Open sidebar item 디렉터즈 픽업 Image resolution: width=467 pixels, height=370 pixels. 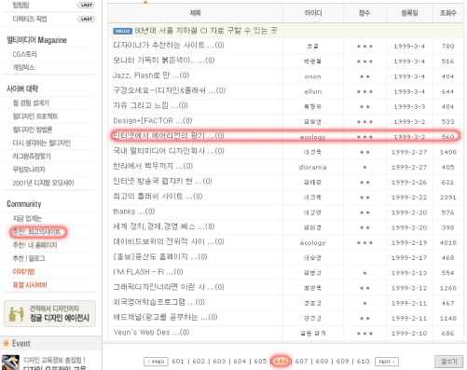(x=30, y=19)
